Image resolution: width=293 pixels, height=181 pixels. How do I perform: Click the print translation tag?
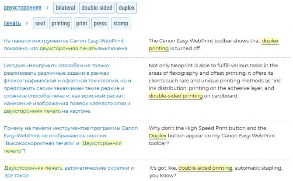coord(81,23)
